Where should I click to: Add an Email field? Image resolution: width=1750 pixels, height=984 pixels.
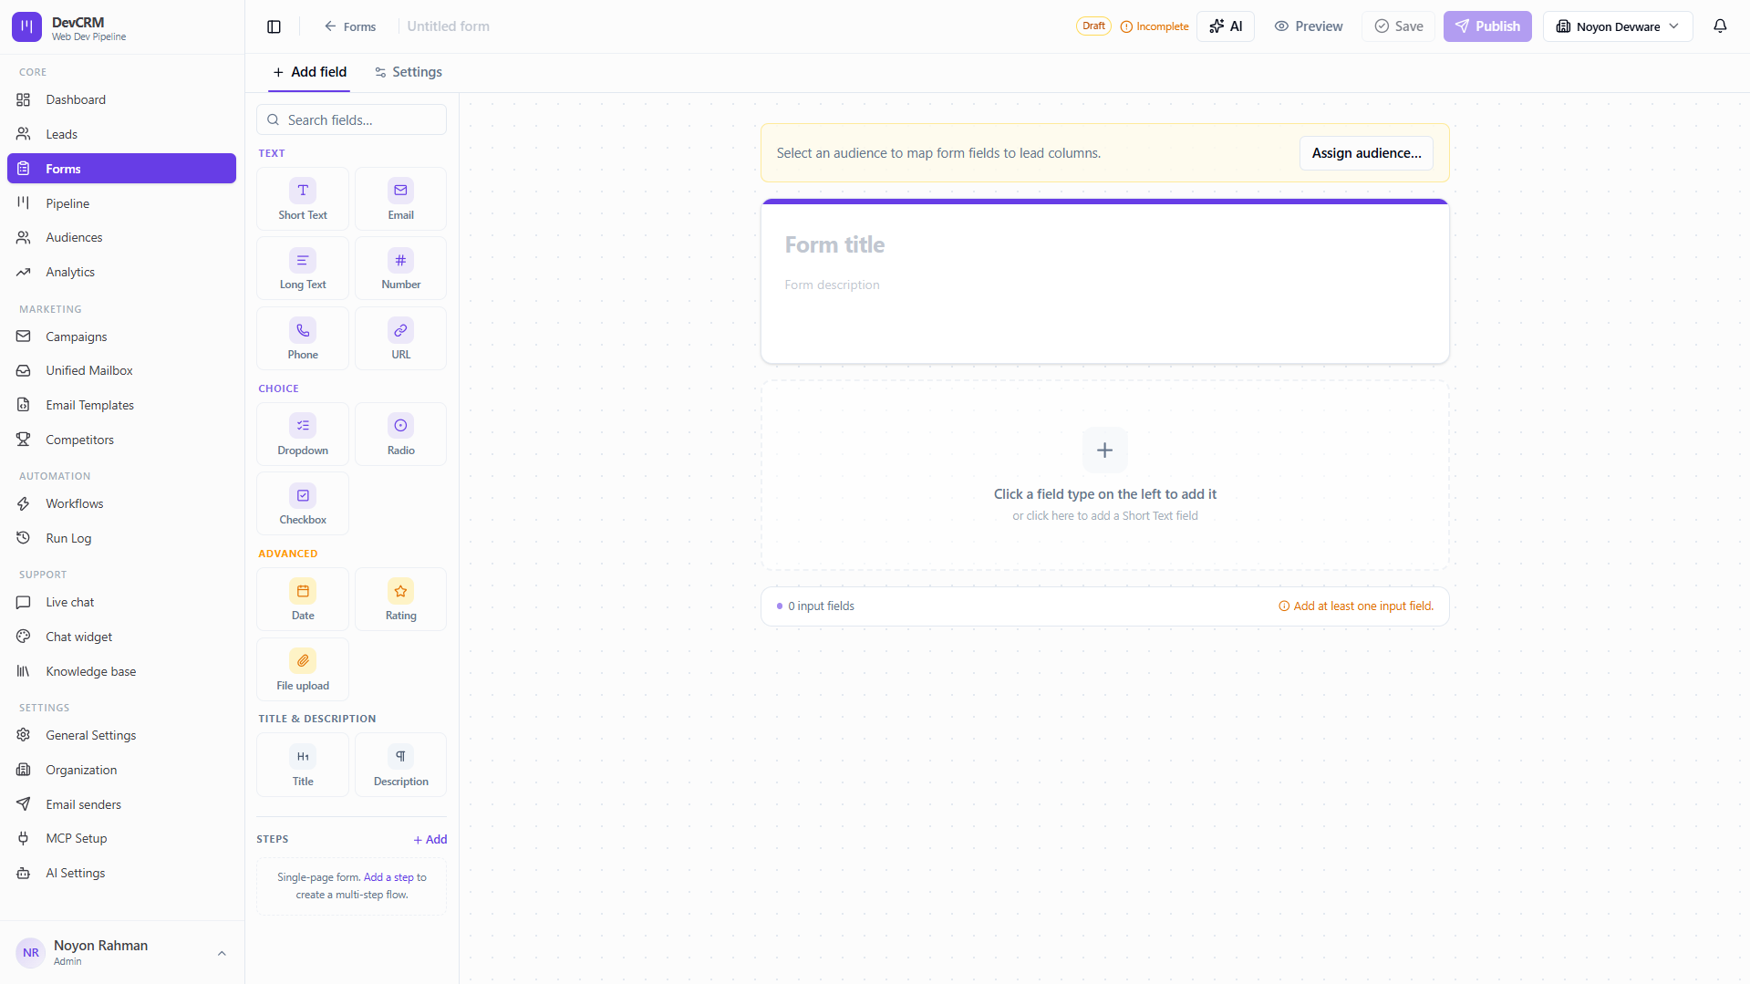pyautogui.click(x=400, y=199)
